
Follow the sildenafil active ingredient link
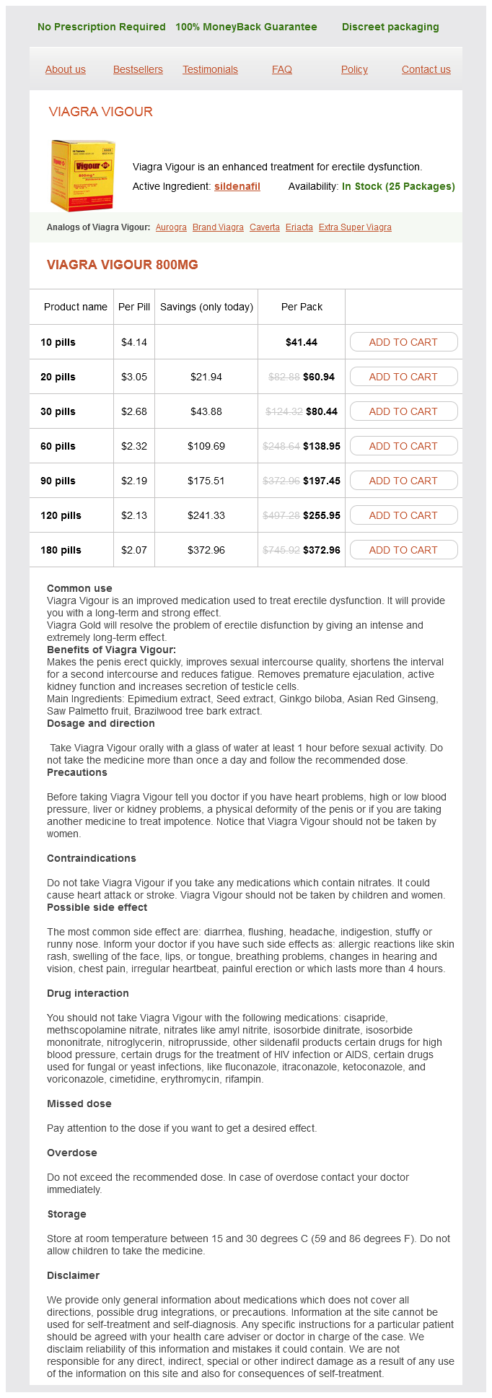click(237, 186)
